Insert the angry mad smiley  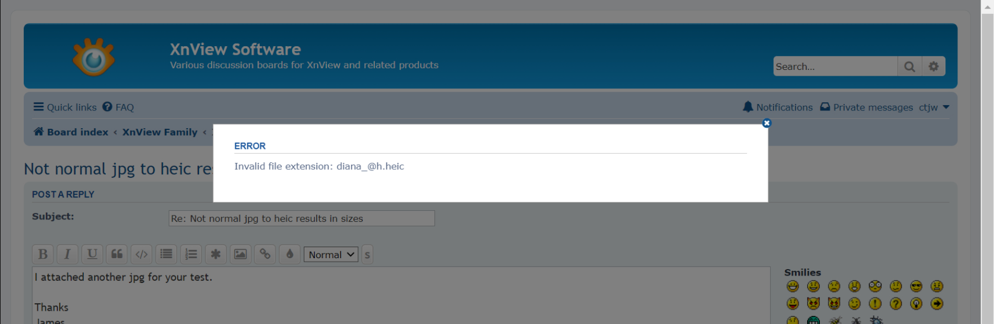click(x=937, y=286)
